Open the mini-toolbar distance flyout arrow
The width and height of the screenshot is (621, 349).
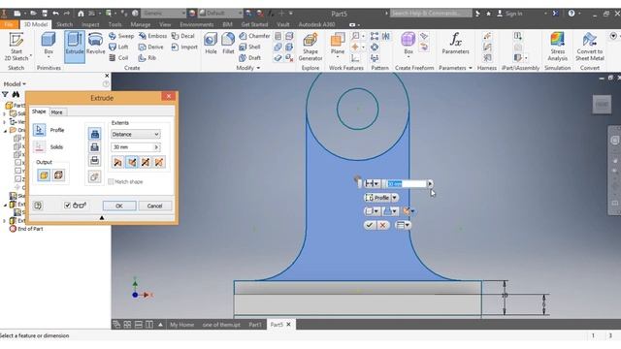click(x=430, y=183)
